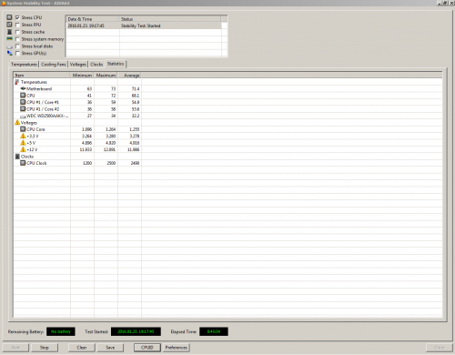Image resolution: width=455 pixels, height=355 pixels.
Task: Click the AIDA64 title bar app icon
Action: tap(4, 3)
